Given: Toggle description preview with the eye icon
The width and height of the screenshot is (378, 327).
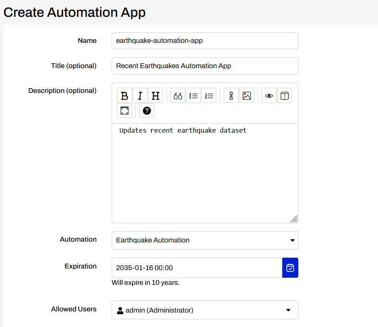Looking at the screenshot, I should click(269, 96).
